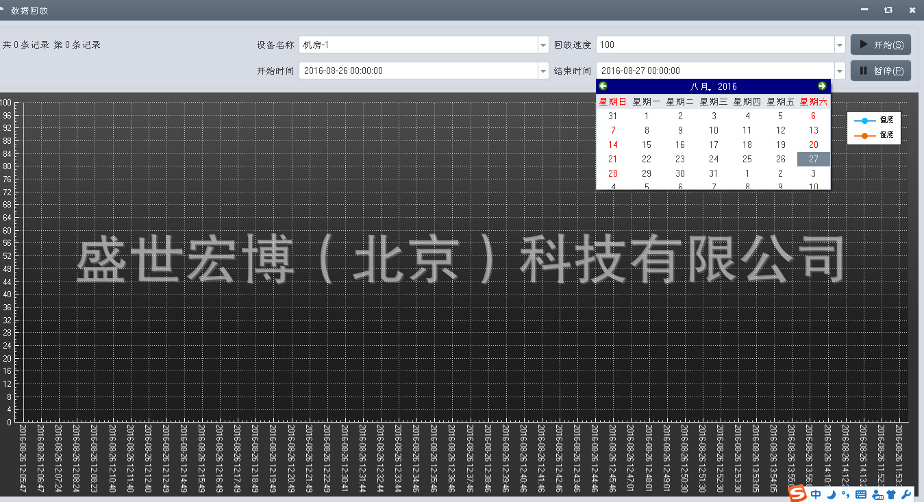Click the 设备名称 field showing 机房-1
The image size is (924, 502).
[x=419, y=45]
